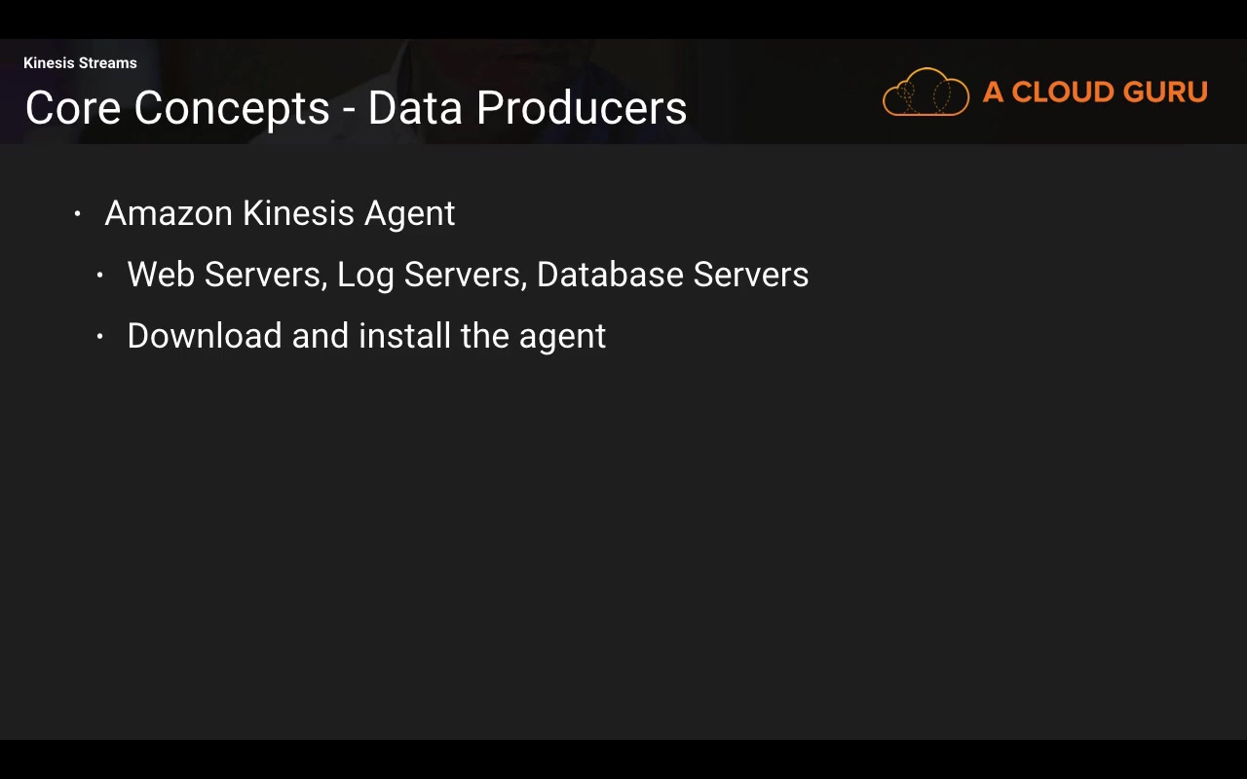Click lowercase "agent" ending the last bullet
The image size is (1247, 779).
tap(562, 338)
